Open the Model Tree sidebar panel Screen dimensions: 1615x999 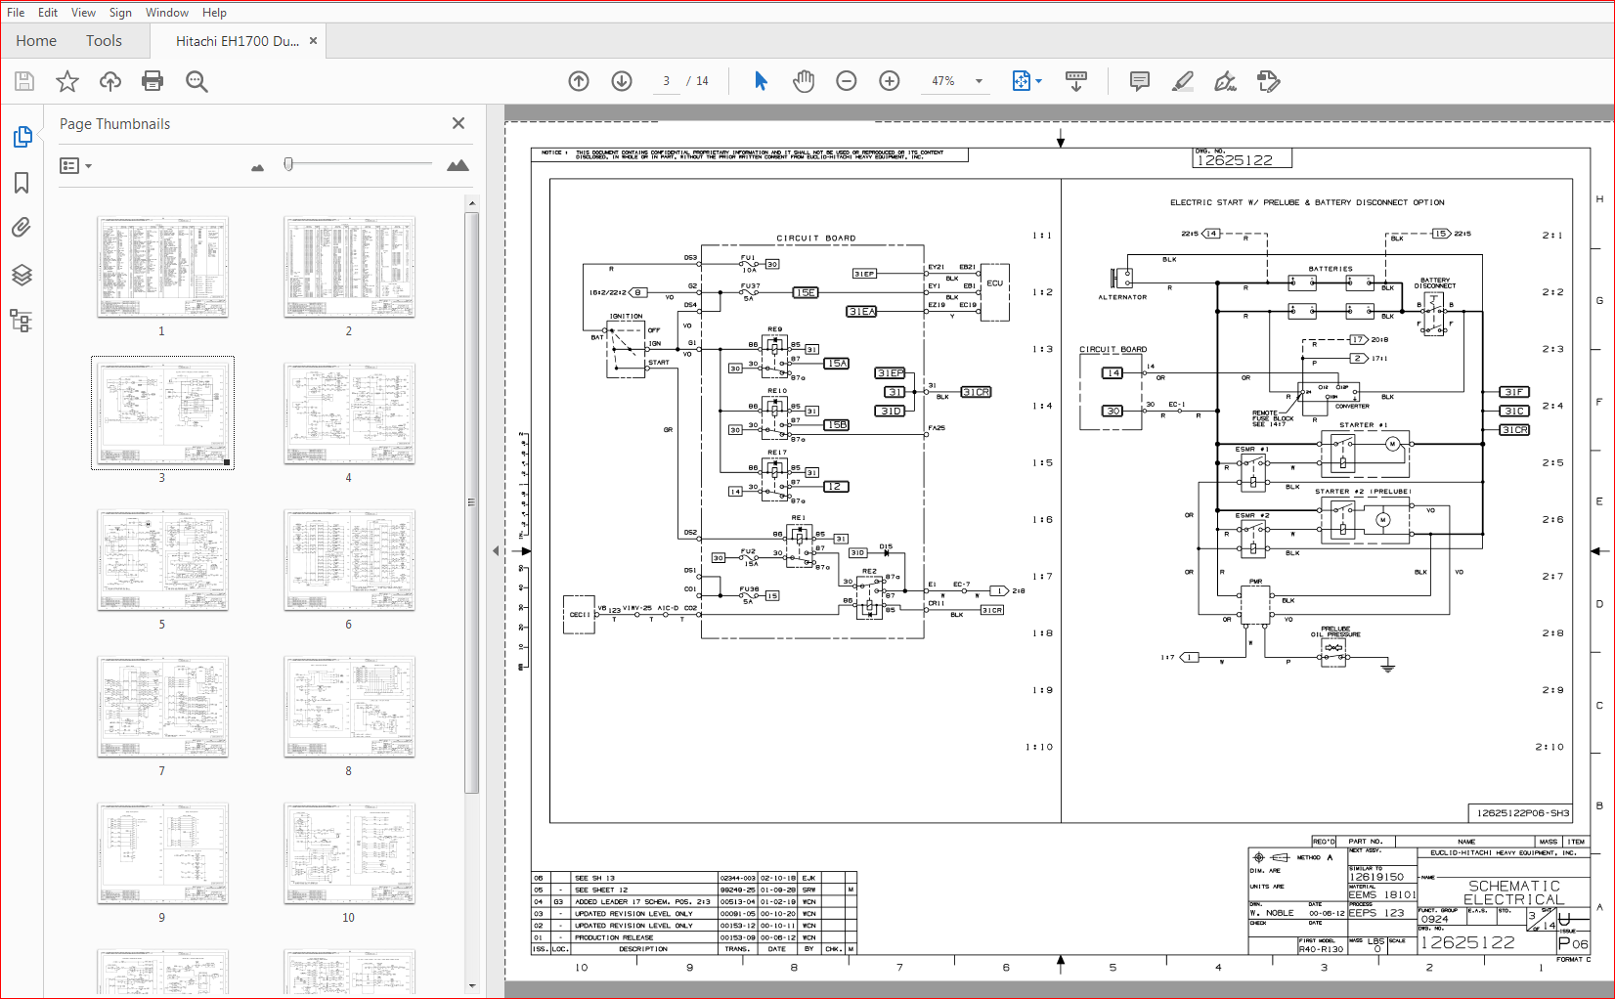(22, 321)
